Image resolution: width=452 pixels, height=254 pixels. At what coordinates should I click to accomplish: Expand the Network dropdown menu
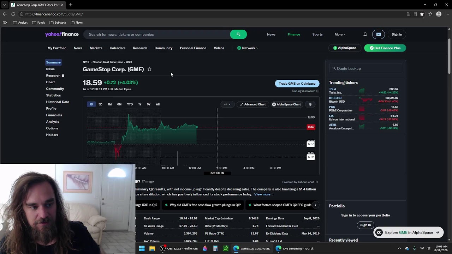coord(248,48)
